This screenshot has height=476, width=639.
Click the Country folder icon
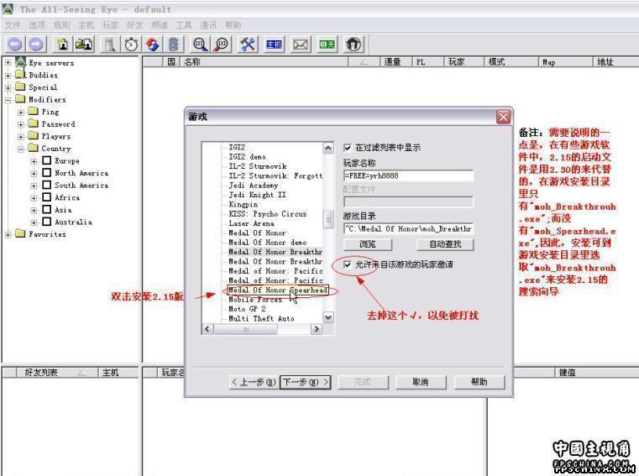coord(33,148)
